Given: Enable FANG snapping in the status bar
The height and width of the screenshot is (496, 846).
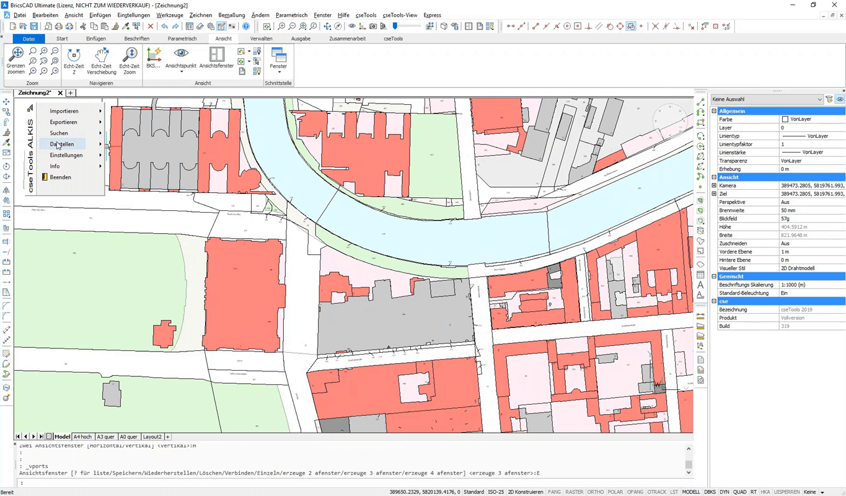Looking at the screenshot, I should [554, 492].
